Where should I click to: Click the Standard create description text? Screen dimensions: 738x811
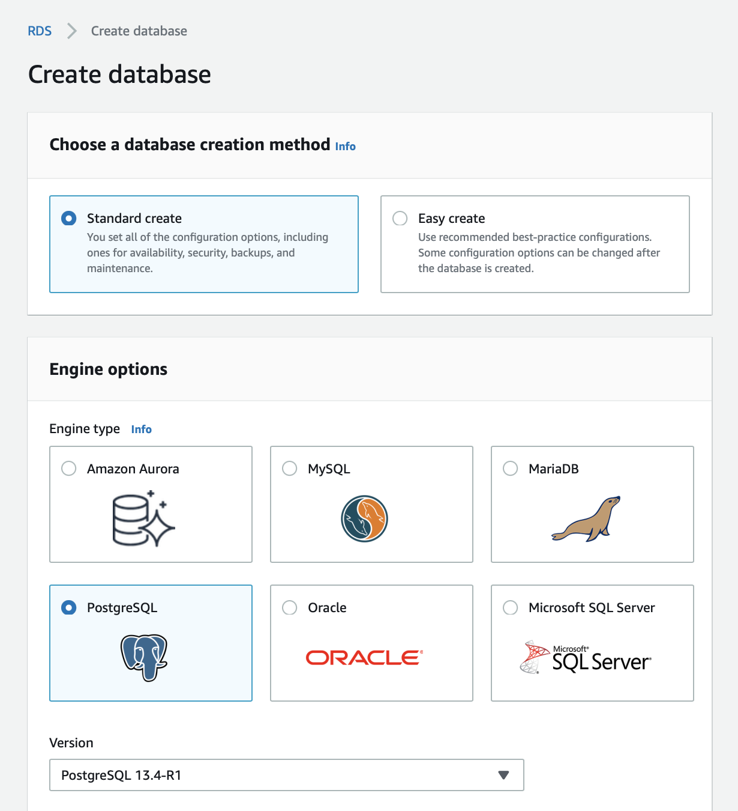208,253
